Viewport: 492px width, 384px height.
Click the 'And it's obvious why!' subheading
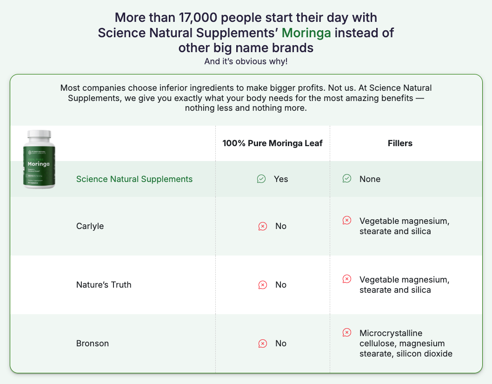click(246, 61)
